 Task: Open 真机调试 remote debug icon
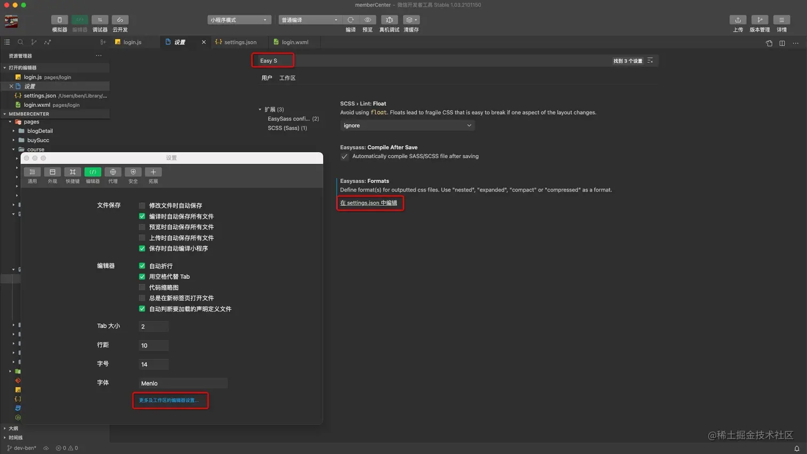click(389, 20)
